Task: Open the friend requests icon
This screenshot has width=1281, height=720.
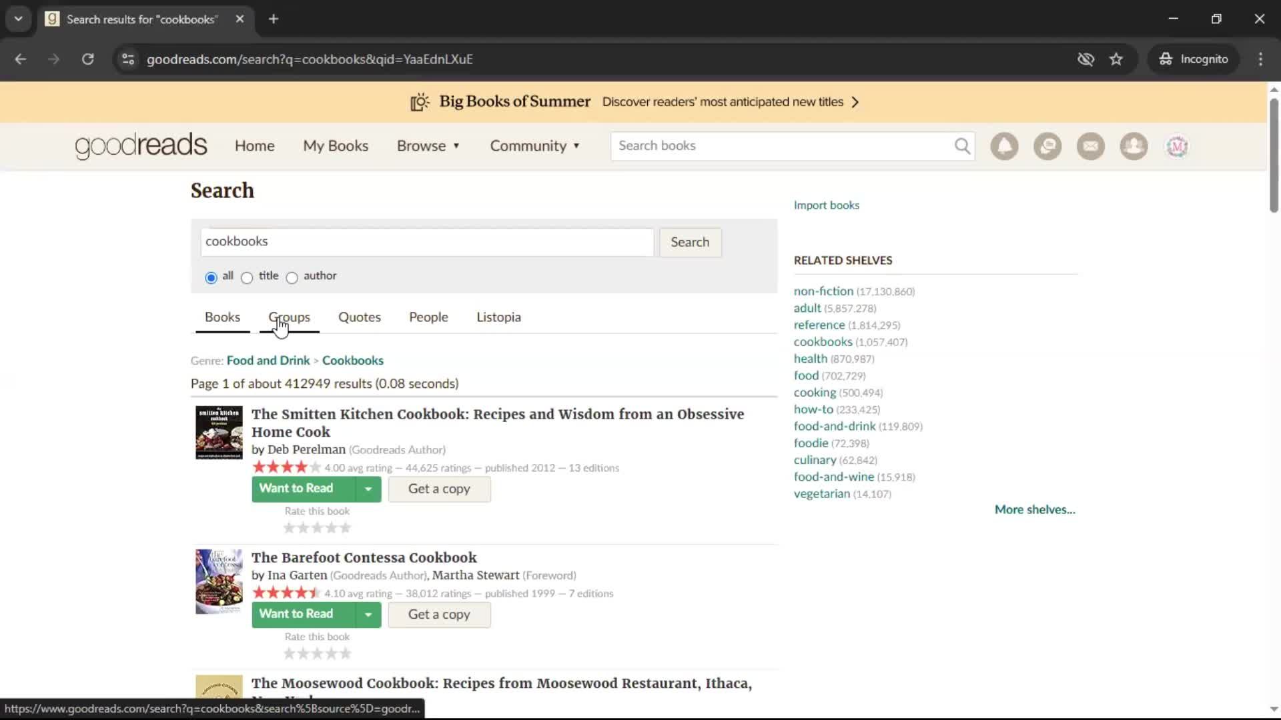Action: click(1134, 146)
